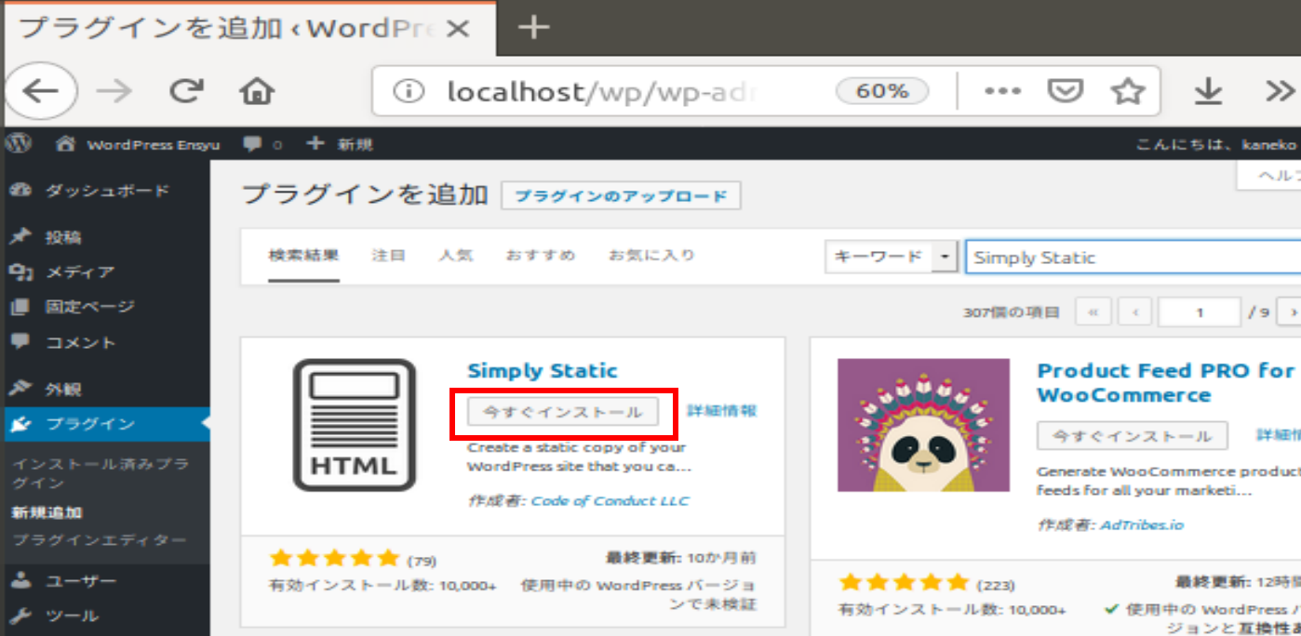Click the Simply Static search field
Image resolution: width=1301 pixels, height=636 pixels.
1133,258
